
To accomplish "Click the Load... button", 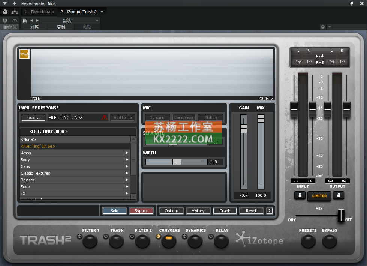I will (33, 118).
